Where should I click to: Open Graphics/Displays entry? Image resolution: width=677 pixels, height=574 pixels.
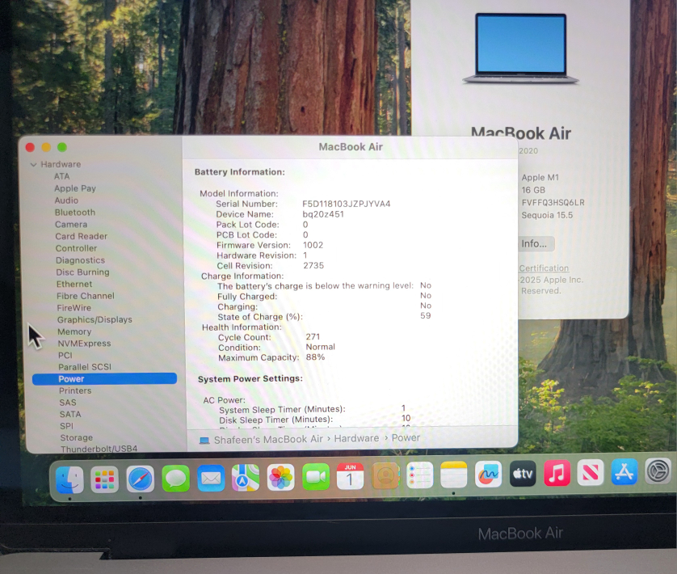coord(95,320)
